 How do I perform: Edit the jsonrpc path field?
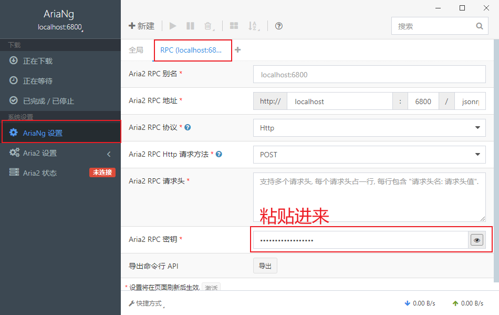coord(470,101)
